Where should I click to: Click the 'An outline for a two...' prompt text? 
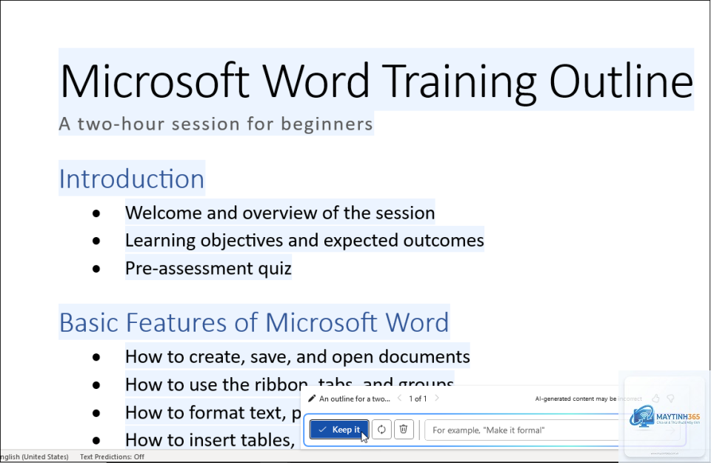tap(355, 399)
